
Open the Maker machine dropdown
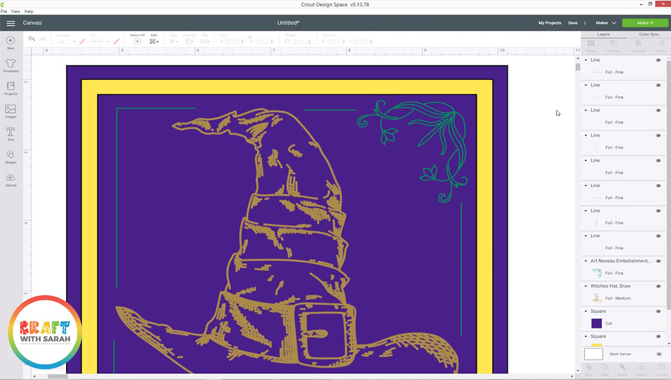606,23
